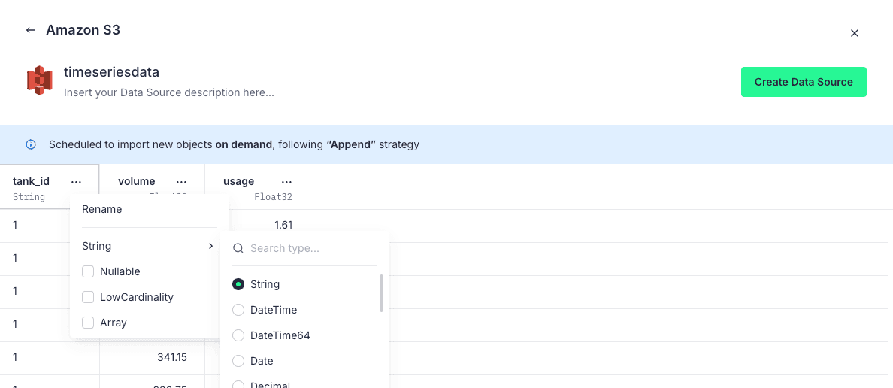Viewport: 893px width, 388px height.
Task: Choose the DateTime64 type option
Action: [x=238, y=335]
